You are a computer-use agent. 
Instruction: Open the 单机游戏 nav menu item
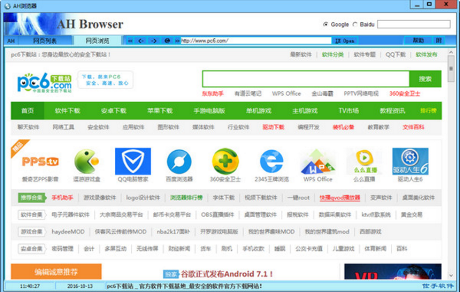coord(259,111)
